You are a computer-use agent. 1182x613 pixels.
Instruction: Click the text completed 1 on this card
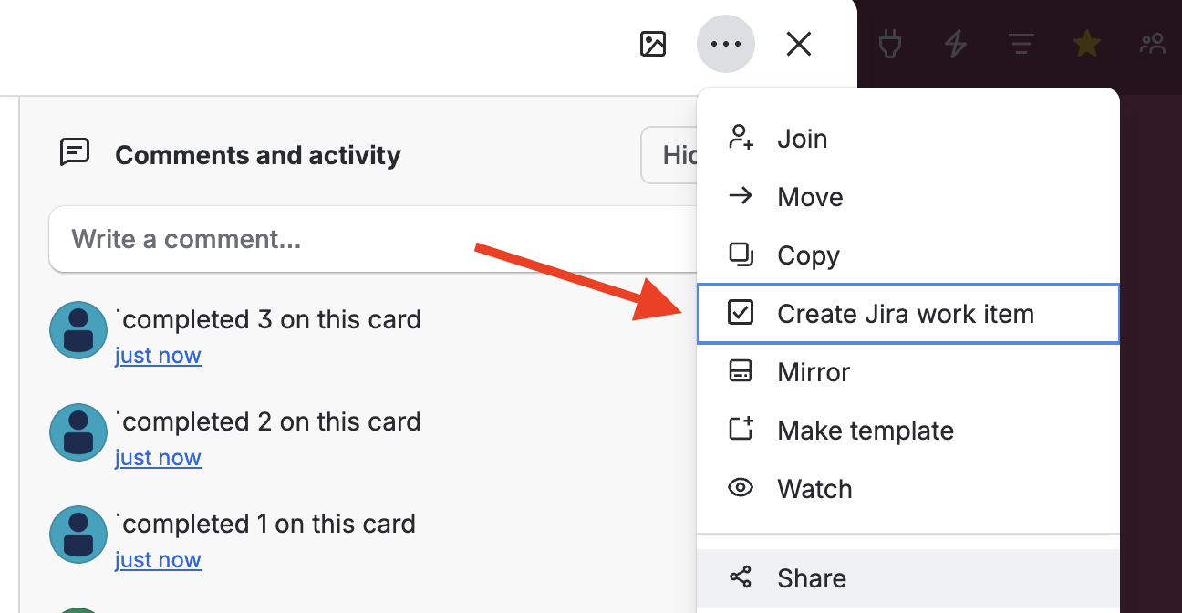click(x=269, y=525)
